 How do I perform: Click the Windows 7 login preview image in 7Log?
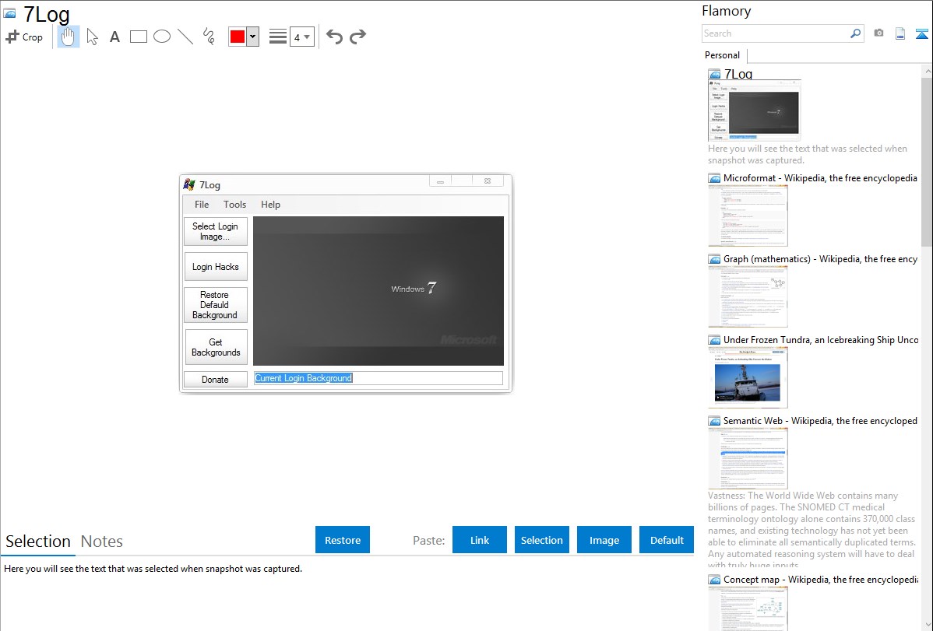click(x=378, y=291)
